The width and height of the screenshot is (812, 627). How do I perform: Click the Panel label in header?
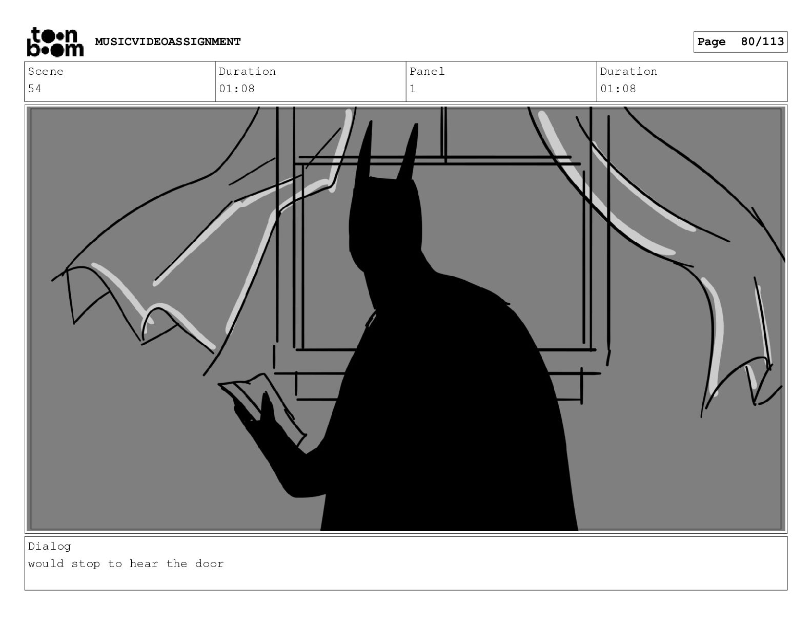(x=427, y=71)
